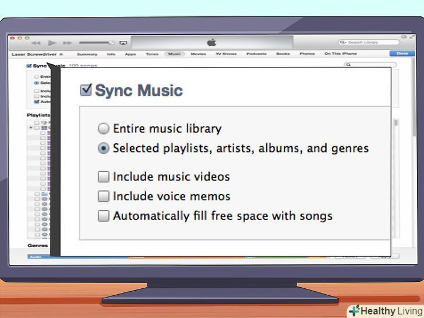This screenshot has height=318, width=424.
Task: Click the blue Done button
Action: [x=402, y=54]
